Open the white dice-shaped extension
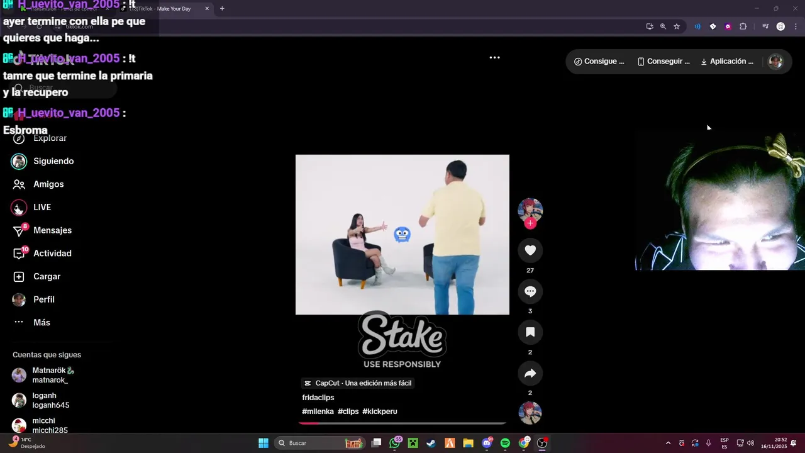805x453 pixels. coord(713,26)
